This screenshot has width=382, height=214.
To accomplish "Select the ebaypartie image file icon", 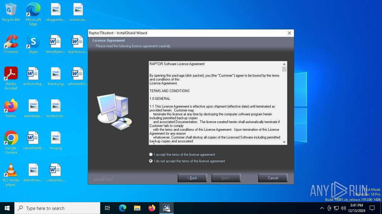I will pos(56,12).
